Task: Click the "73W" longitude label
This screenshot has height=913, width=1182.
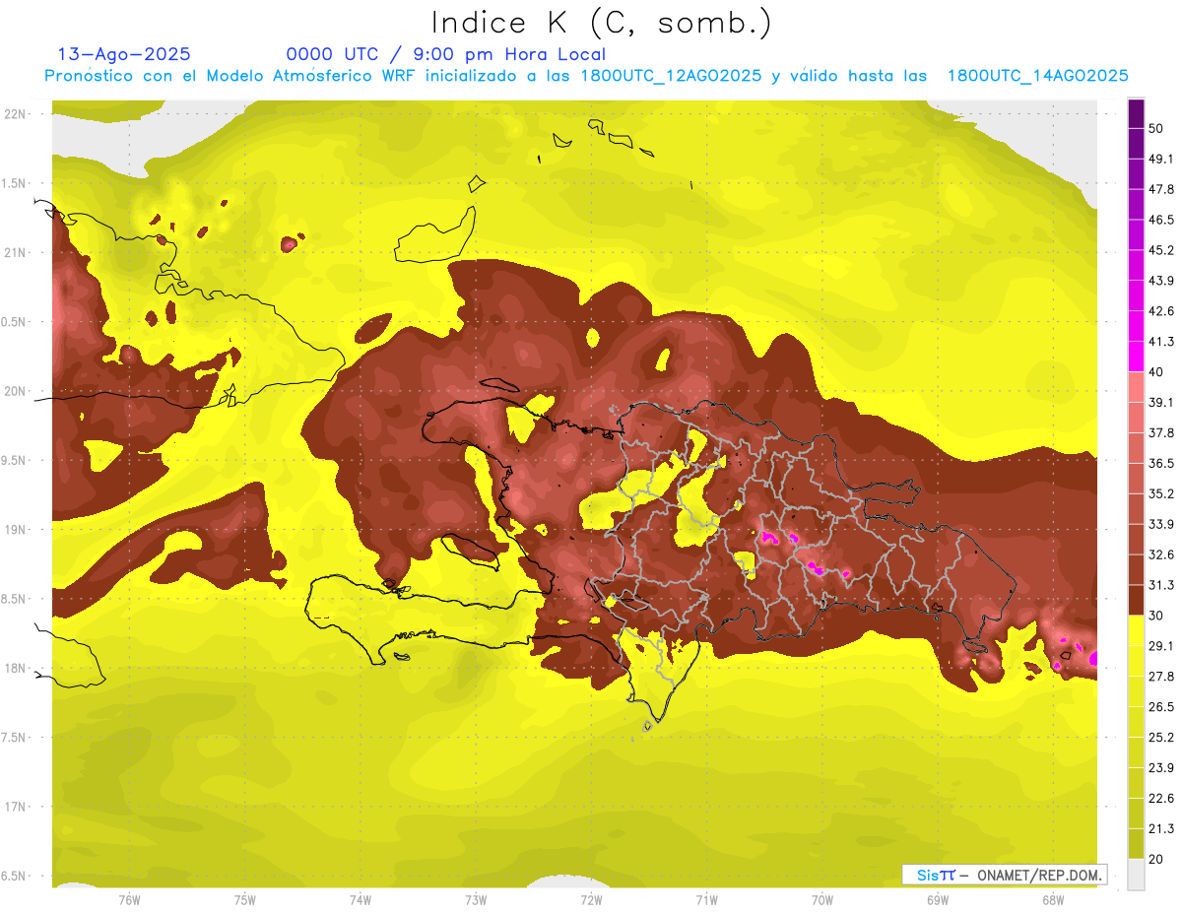Action: [x=476, y=899]
